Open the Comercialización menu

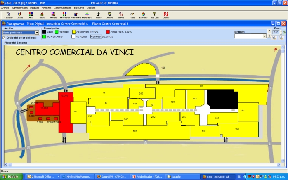62,8
